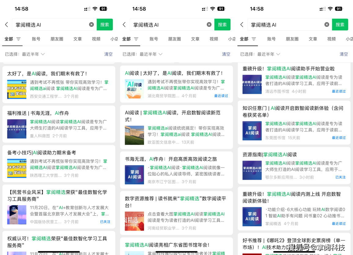This screenshot has width=353, height=255.
Task: Clear the search text on the right phone screen
Action: pos(327,24)
